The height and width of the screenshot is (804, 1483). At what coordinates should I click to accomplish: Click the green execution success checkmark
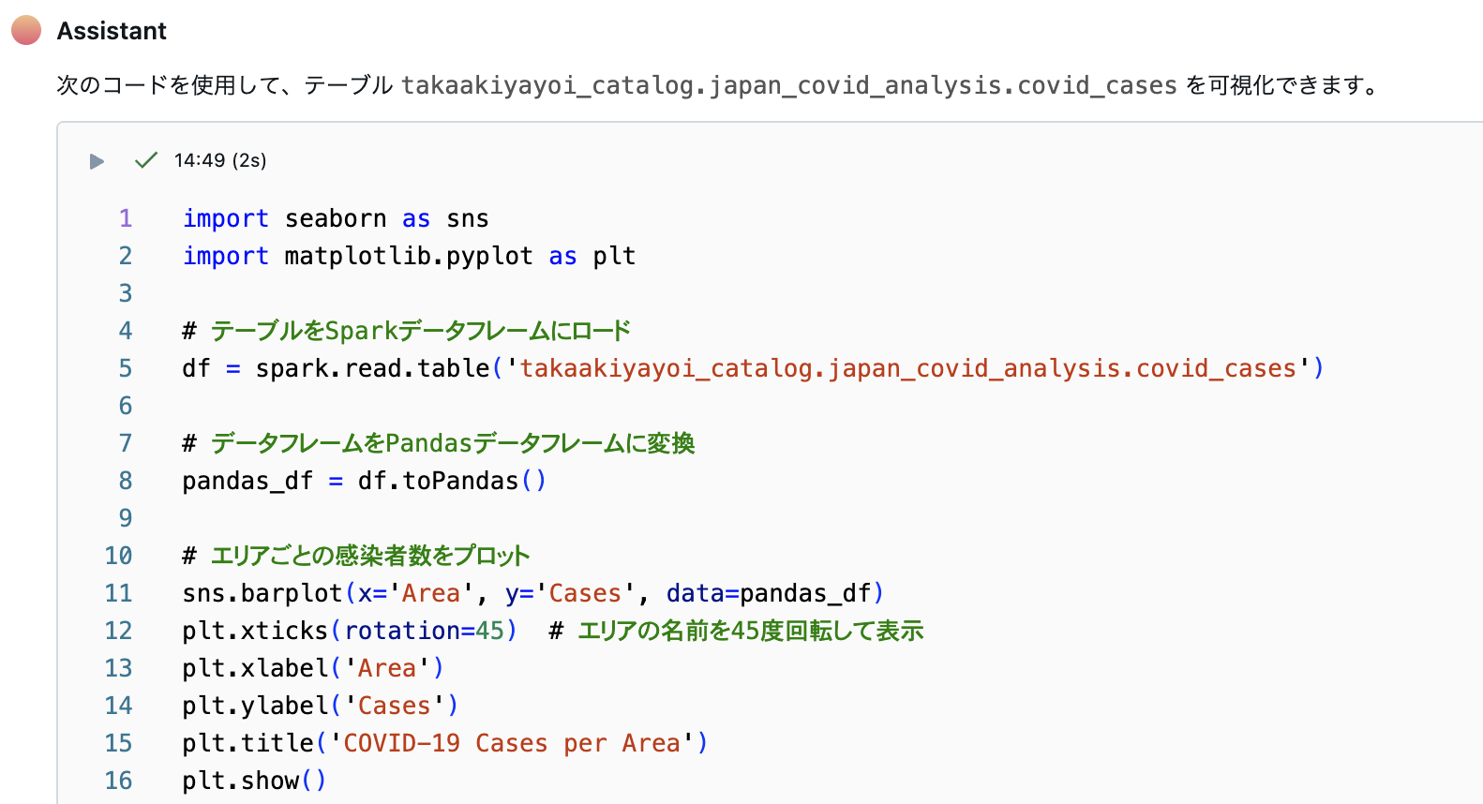click(x=145, y=160)
